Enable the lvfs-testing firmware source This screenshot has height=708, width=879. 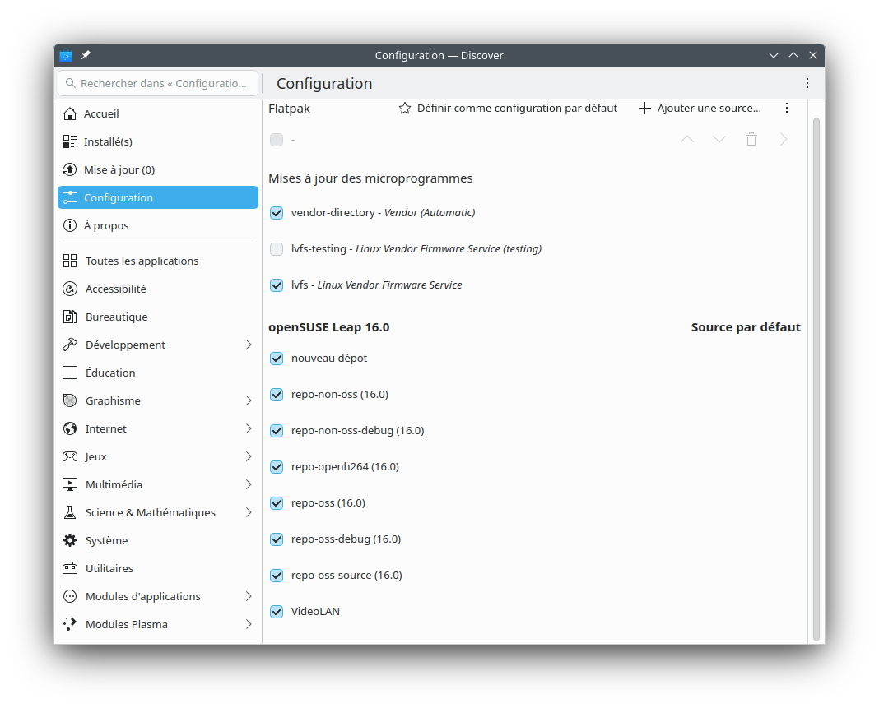(x=277, y=249)
